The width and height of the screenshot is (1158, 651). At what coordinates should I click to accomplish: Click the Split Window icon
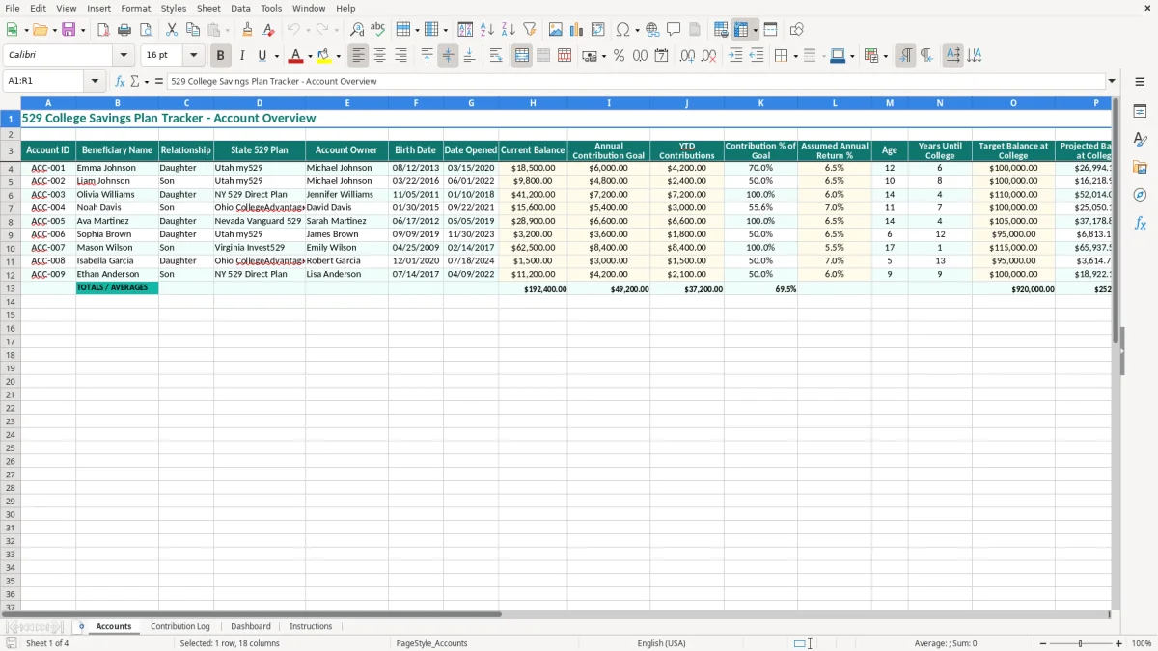[771, 30]
